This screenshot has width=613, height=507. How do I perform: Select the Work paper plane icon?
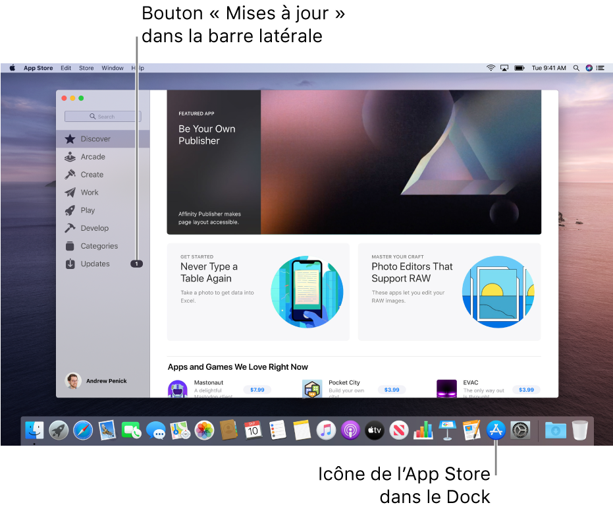click(x=70, y=193)
